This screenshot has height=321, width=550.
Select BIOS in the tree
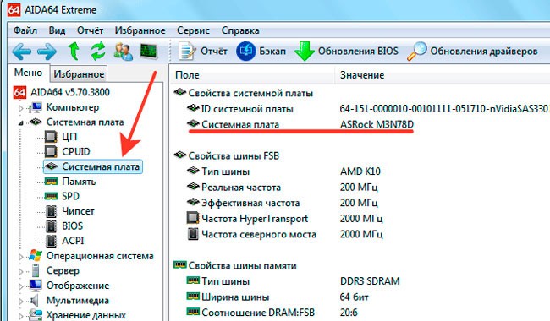click(72, 226)
